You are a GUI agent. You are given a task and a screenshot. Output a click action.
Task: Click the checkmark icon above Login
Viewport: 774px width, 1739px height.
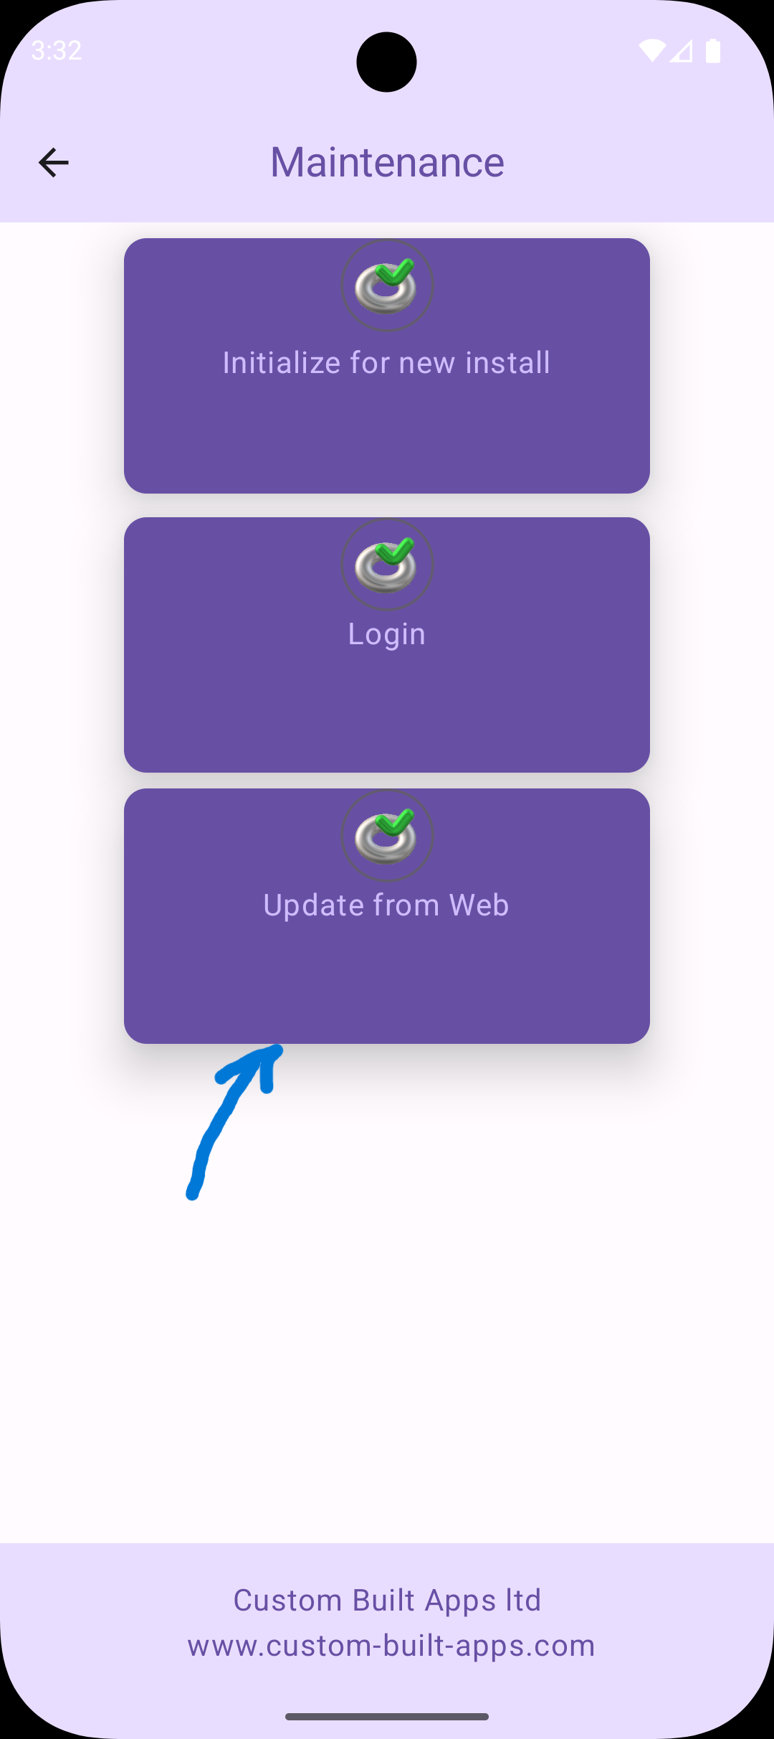387,565
